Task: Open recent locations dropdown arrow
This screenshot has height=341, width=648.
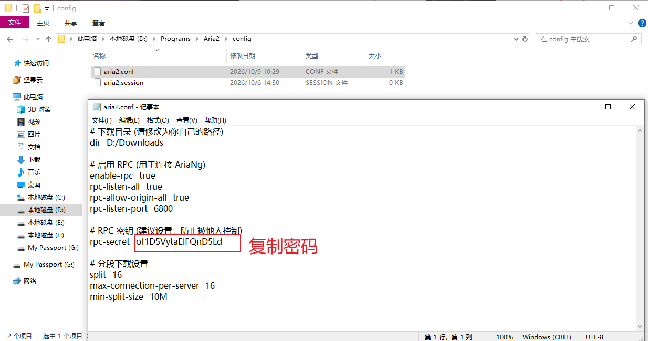Action: 38,39
